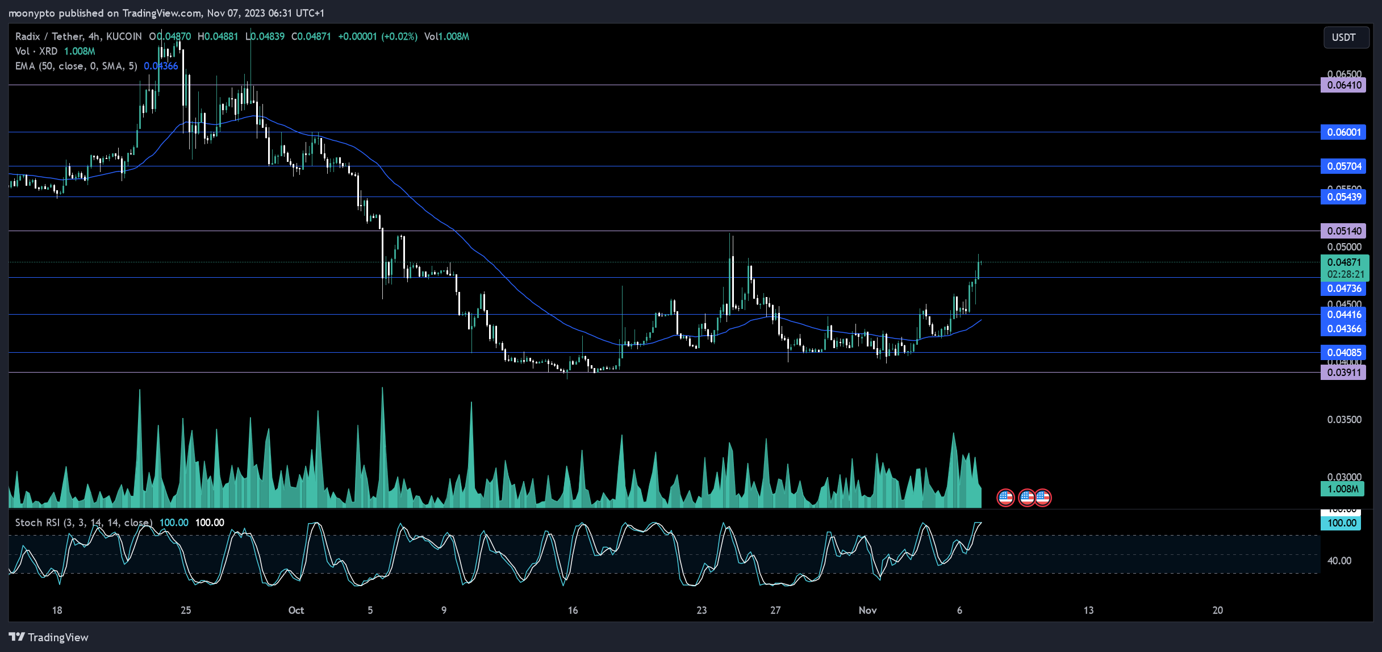The image size is (1382, 652).
Task: Click the TradingView logo at bottom left
Action: (x=49, y=637)
